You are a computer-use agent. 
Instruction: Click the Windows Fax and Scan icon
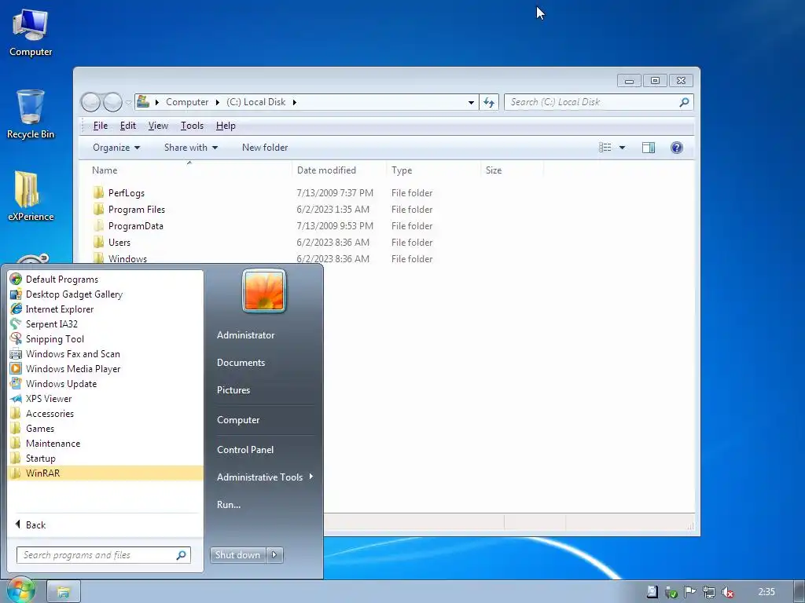[16, 354]
